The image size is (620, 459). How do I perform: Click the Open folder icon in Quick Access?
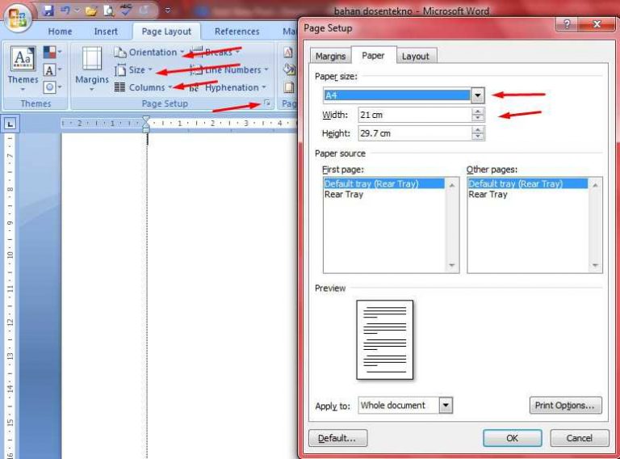[91, 11]
